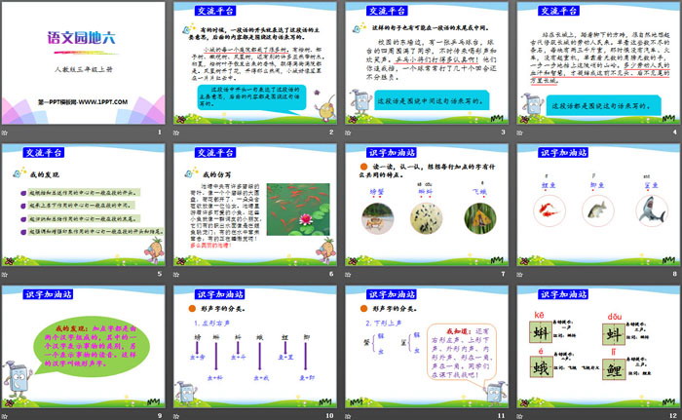This screenshot has width=682, height=420.
Task: Select slide 3 thumbnail about ping-pong paragraph
Action: (427, 63)
